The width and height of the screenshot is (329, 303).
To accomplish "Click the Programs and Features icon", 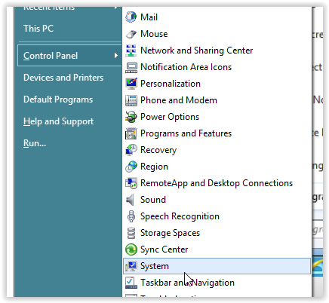I will click(x=131, y=133).
